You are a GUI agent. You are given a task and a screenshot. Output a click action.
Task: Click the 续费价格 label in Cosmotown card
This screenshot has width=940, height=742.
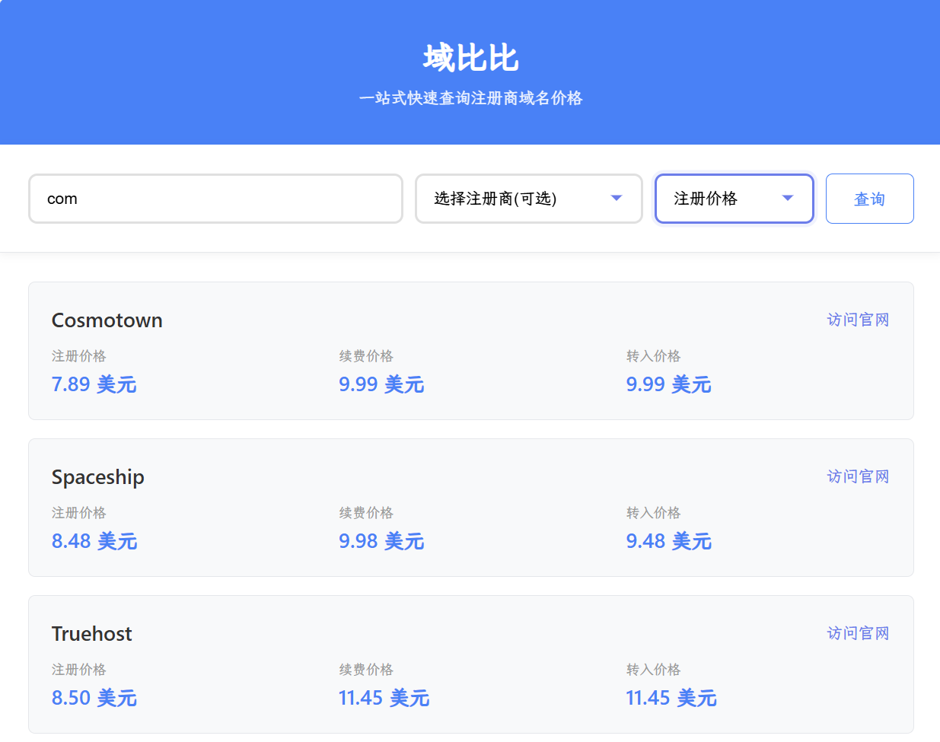pyautogui.click(x=366, y=356)
